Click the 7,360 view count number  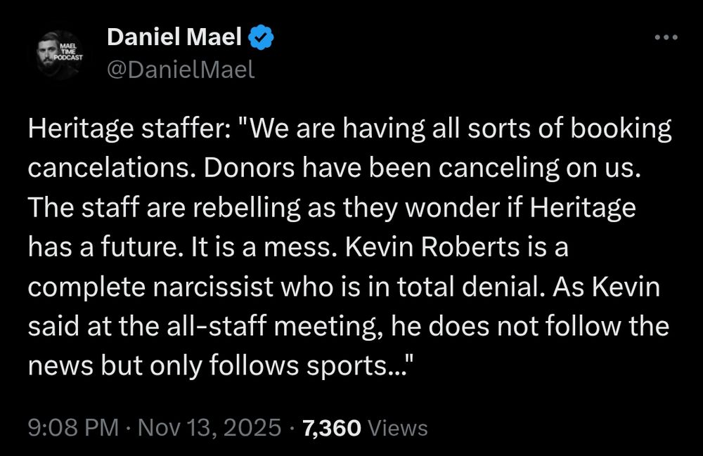tap(331, 427)
